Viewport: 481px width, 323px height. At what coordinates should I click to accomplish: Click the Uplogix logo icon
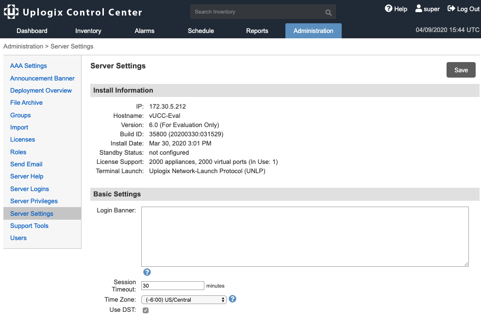(x=11, y=12)
